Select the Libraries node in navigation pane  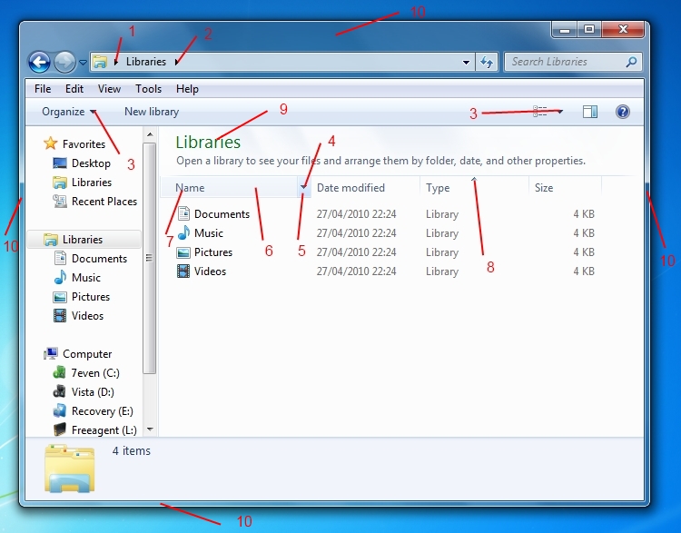click(84, 240)
